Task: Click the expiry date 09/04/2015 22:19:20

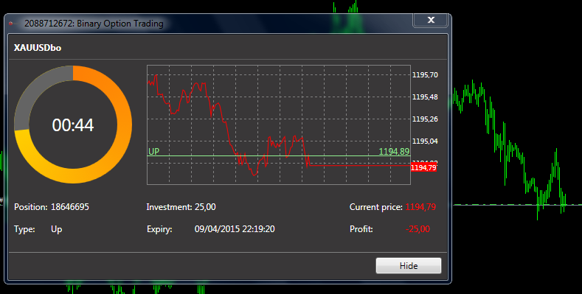Action: (235, 229)
